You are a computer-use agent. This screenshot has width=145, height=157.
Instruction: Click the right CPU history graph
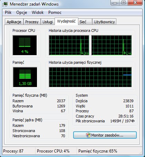point(112,45)
